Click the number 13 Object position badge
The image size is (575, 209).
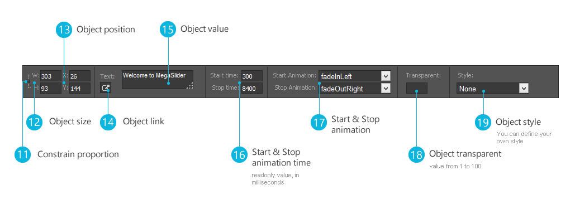coord(64,30)
